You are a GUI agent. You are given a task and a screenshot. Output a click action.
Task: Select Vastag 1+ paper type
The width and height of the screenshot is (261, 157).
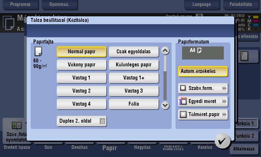click(134, 78)
